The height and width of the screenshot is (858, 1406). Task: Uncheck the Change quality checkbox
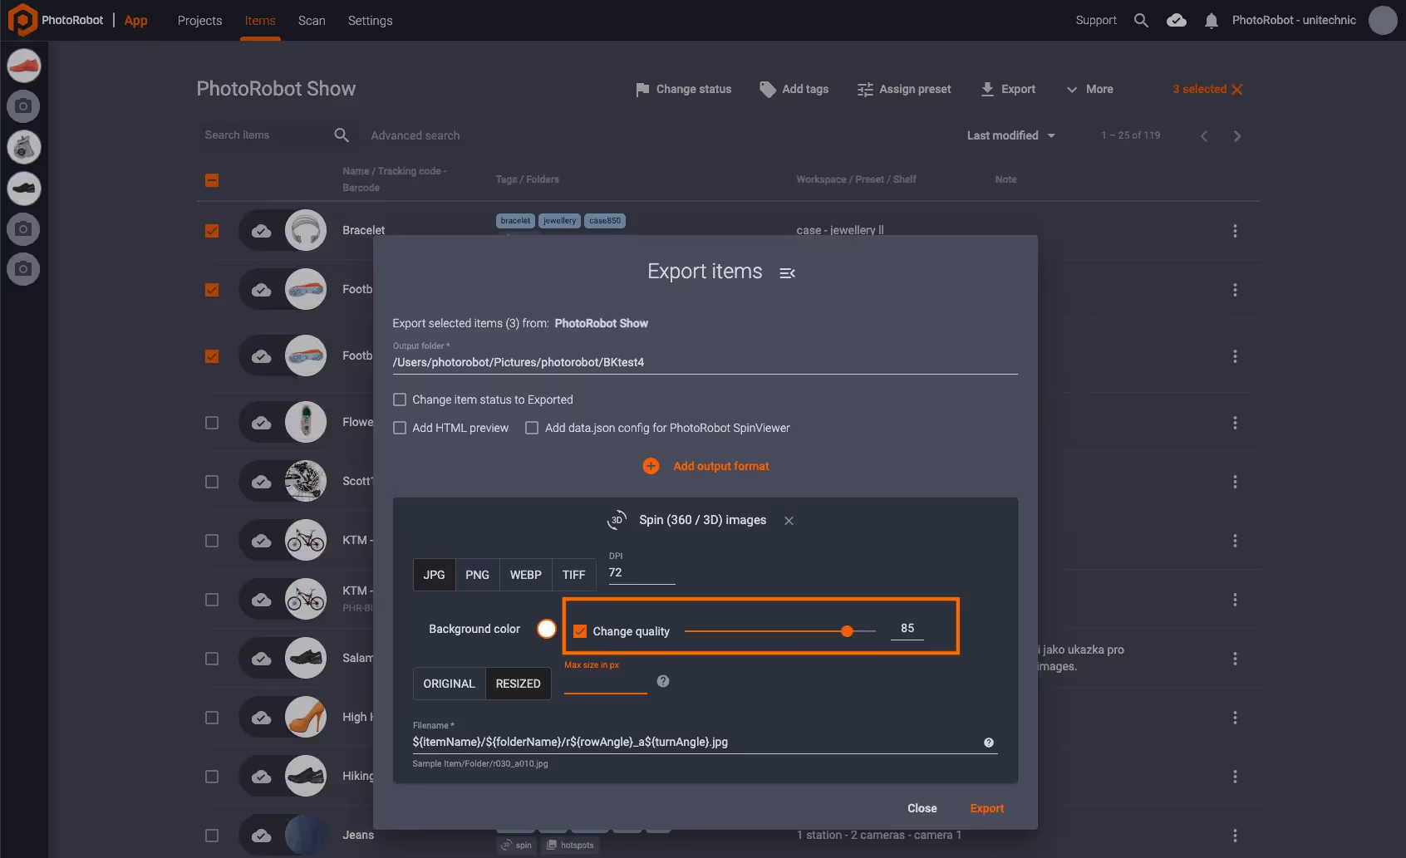[580, 631]
